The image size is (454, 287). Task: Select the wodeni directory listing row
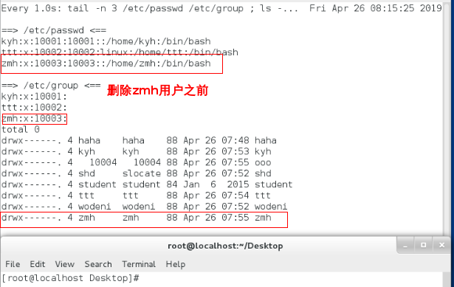coord(144,207)
